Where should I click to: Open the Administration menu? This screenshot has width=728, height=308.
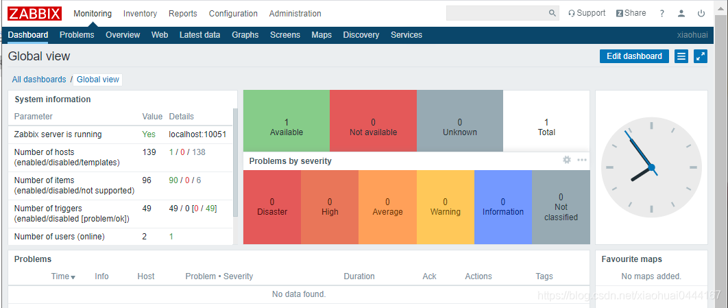(295, 14)
